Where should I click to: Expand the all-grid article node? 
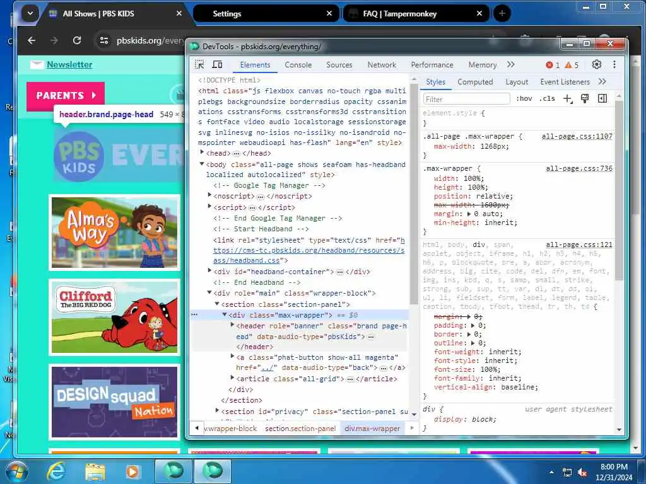[x=232, y=378]
